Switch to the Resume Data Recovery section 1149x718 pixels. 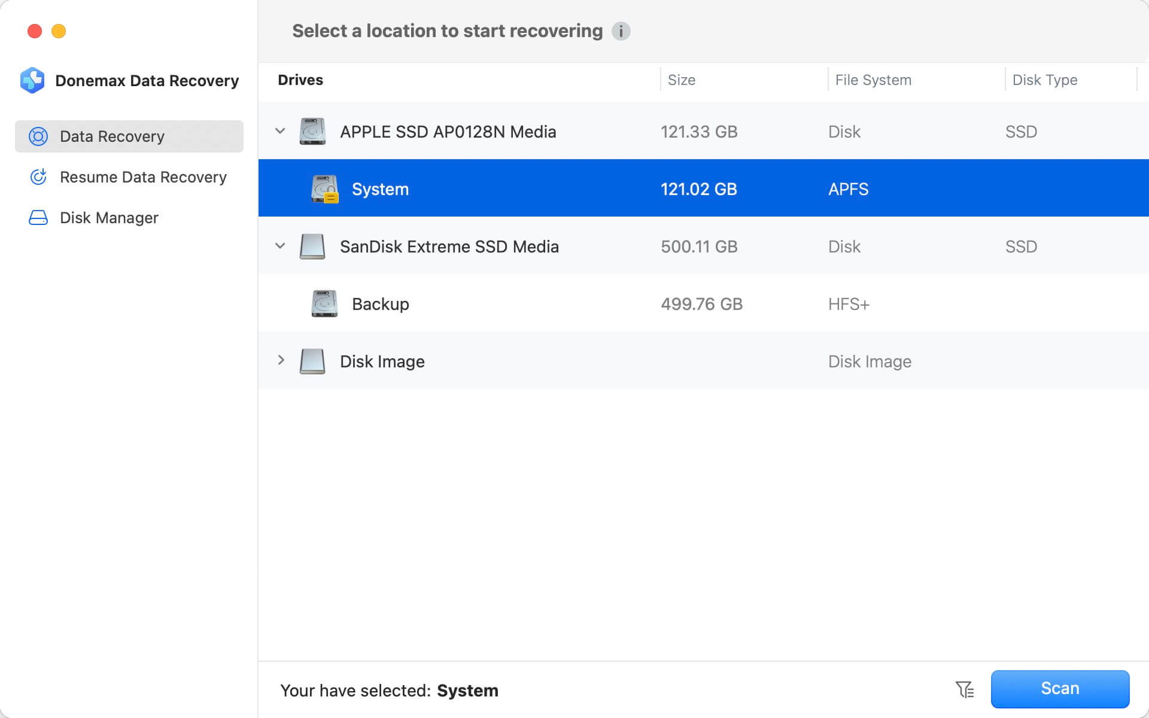click(x=143, y=177)
